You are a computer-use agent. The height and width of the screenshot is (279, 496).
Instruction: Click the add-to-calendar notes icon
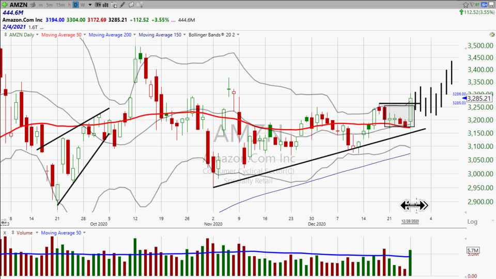pos(114,5)
